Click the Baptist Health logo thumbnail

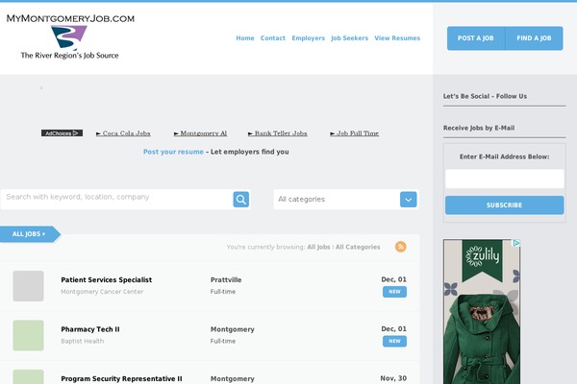coord(28,335)
